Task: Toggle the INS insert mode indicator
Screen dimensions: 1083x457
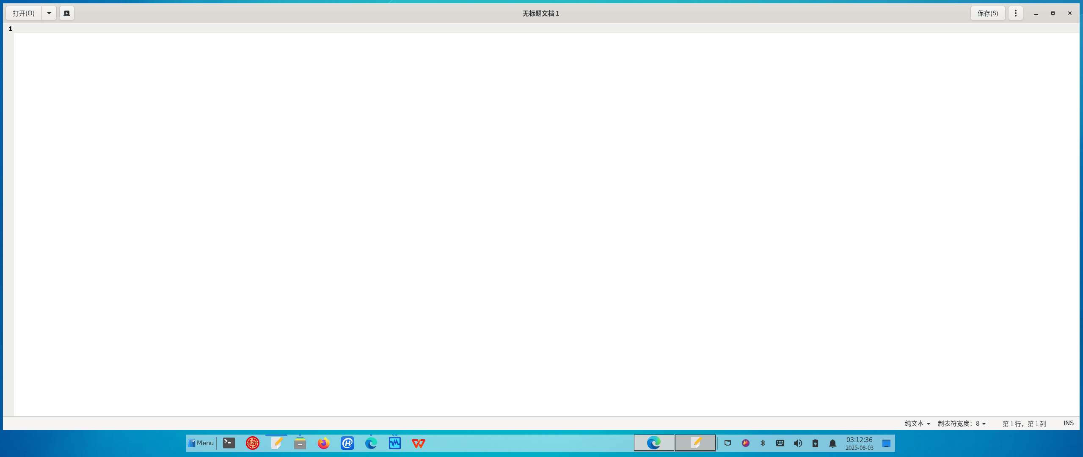Action: pos(1068,423)
